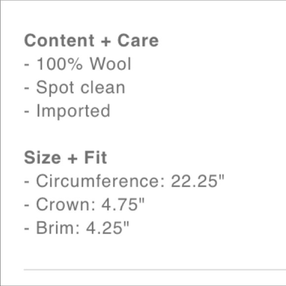Viewport: 286px width, 286px height.
Task: Click the word Wool
Action: [x=110, y=64]
